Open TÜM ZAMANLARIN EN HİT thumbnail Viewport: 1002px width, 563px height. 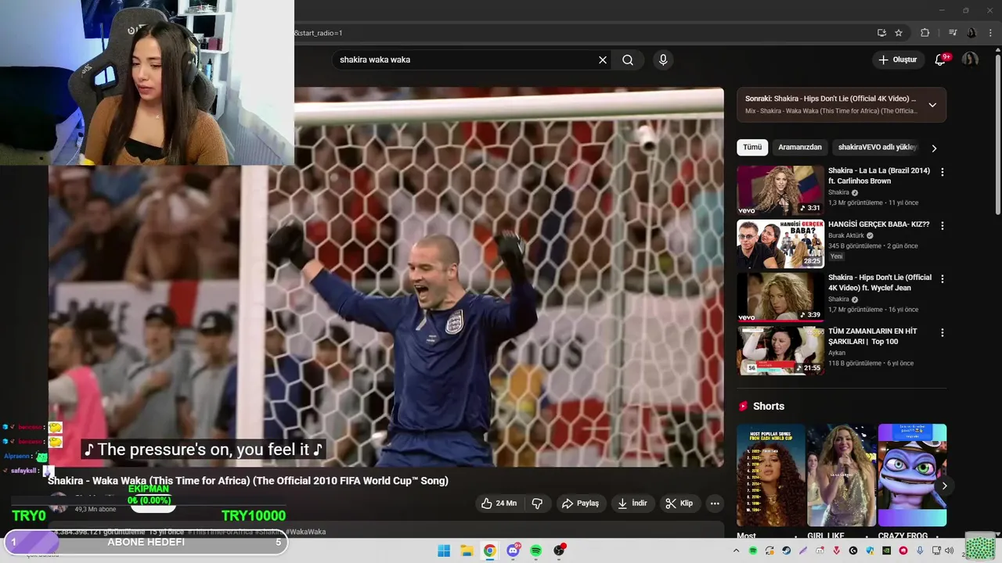point(780,350)
